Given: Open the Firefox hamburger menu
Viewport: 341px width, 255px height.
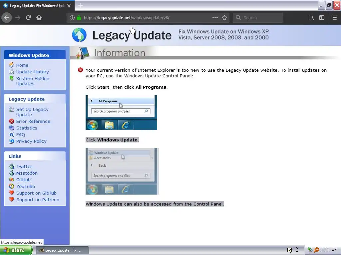Looking at the screenshot, I should [335, 18].
